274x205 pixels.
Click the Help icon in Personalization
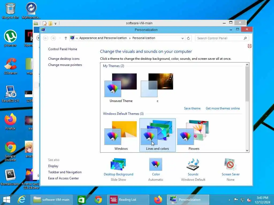[x=250, y=46]
